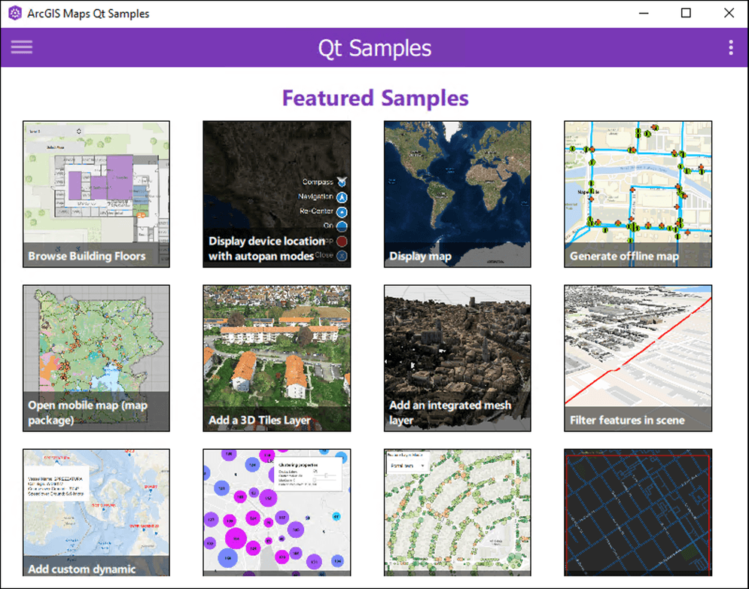
Task: Open the Generate offline map sample
Action: (638, 194)
